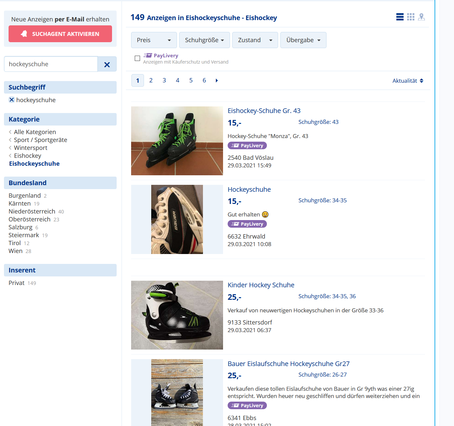Viewport: 454px width, 426px height.
Task: Open the Preis dropdown filter
Action: (x=154, y=40)
